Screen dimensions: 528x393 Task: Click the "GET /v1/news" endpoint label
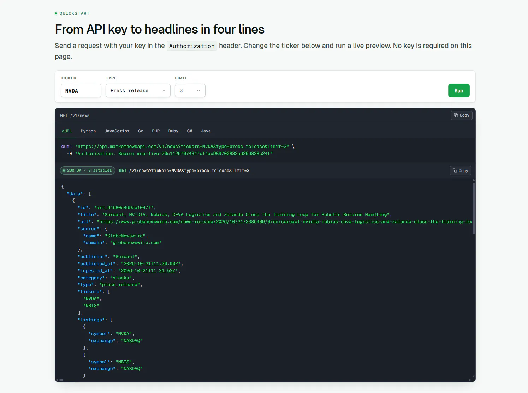pos(75,115)
